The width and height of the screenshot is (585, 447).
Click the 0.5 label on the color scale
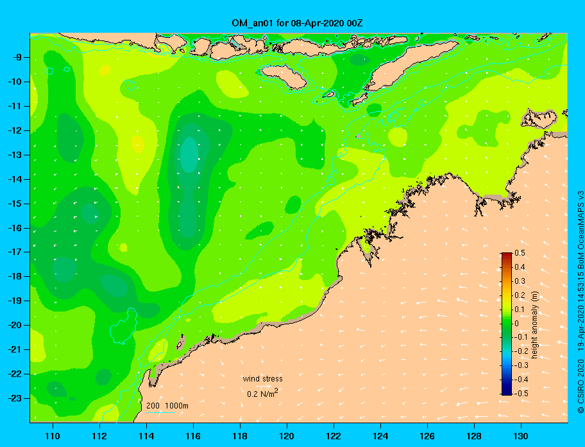click(x=520, y=253)
